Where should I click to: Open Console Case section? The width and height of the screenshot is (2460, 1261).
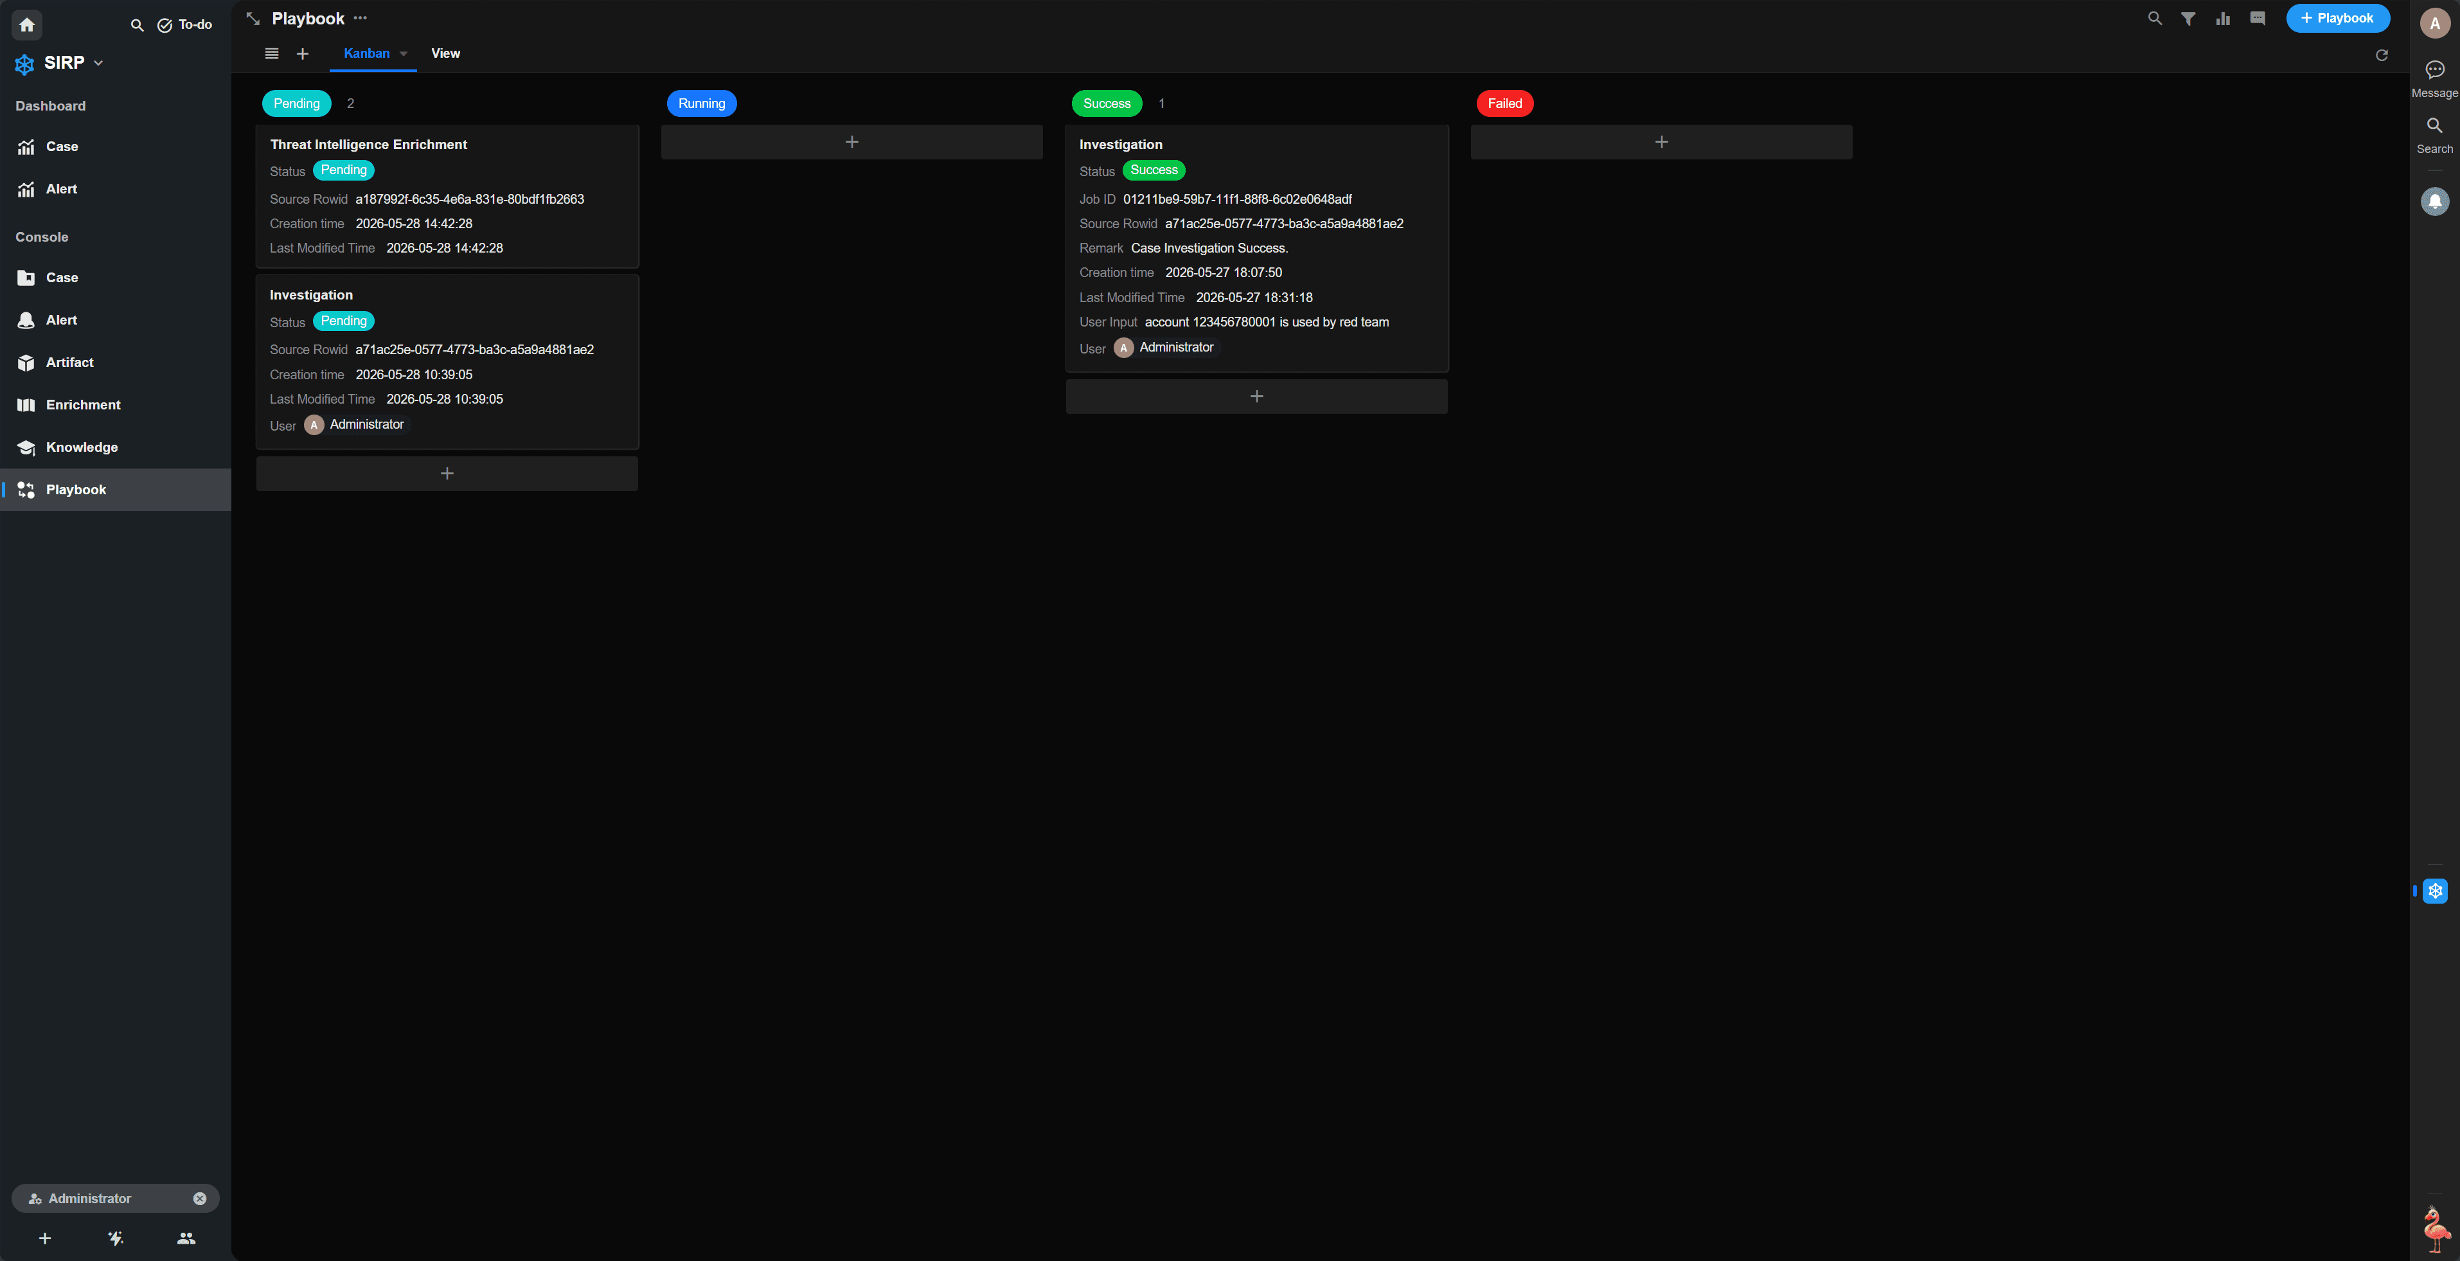[x=116, y=278]
